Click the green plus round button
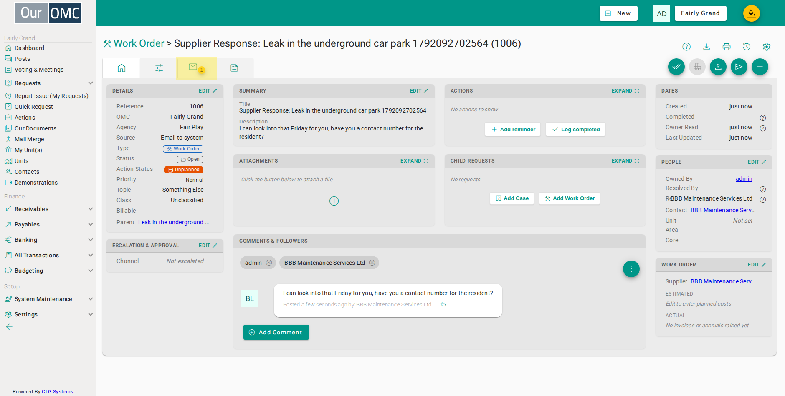785x396 pixels. (x=760, y=67)
